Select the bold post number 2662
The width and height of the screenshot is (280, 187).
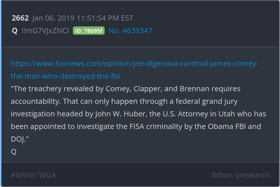point(20,18)
